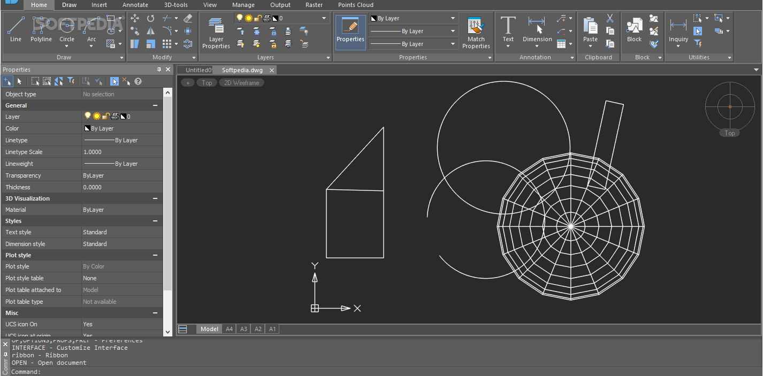Open the layer dropdown in Layers panel
The image size is (763, 376).
(x=324, y=18)
